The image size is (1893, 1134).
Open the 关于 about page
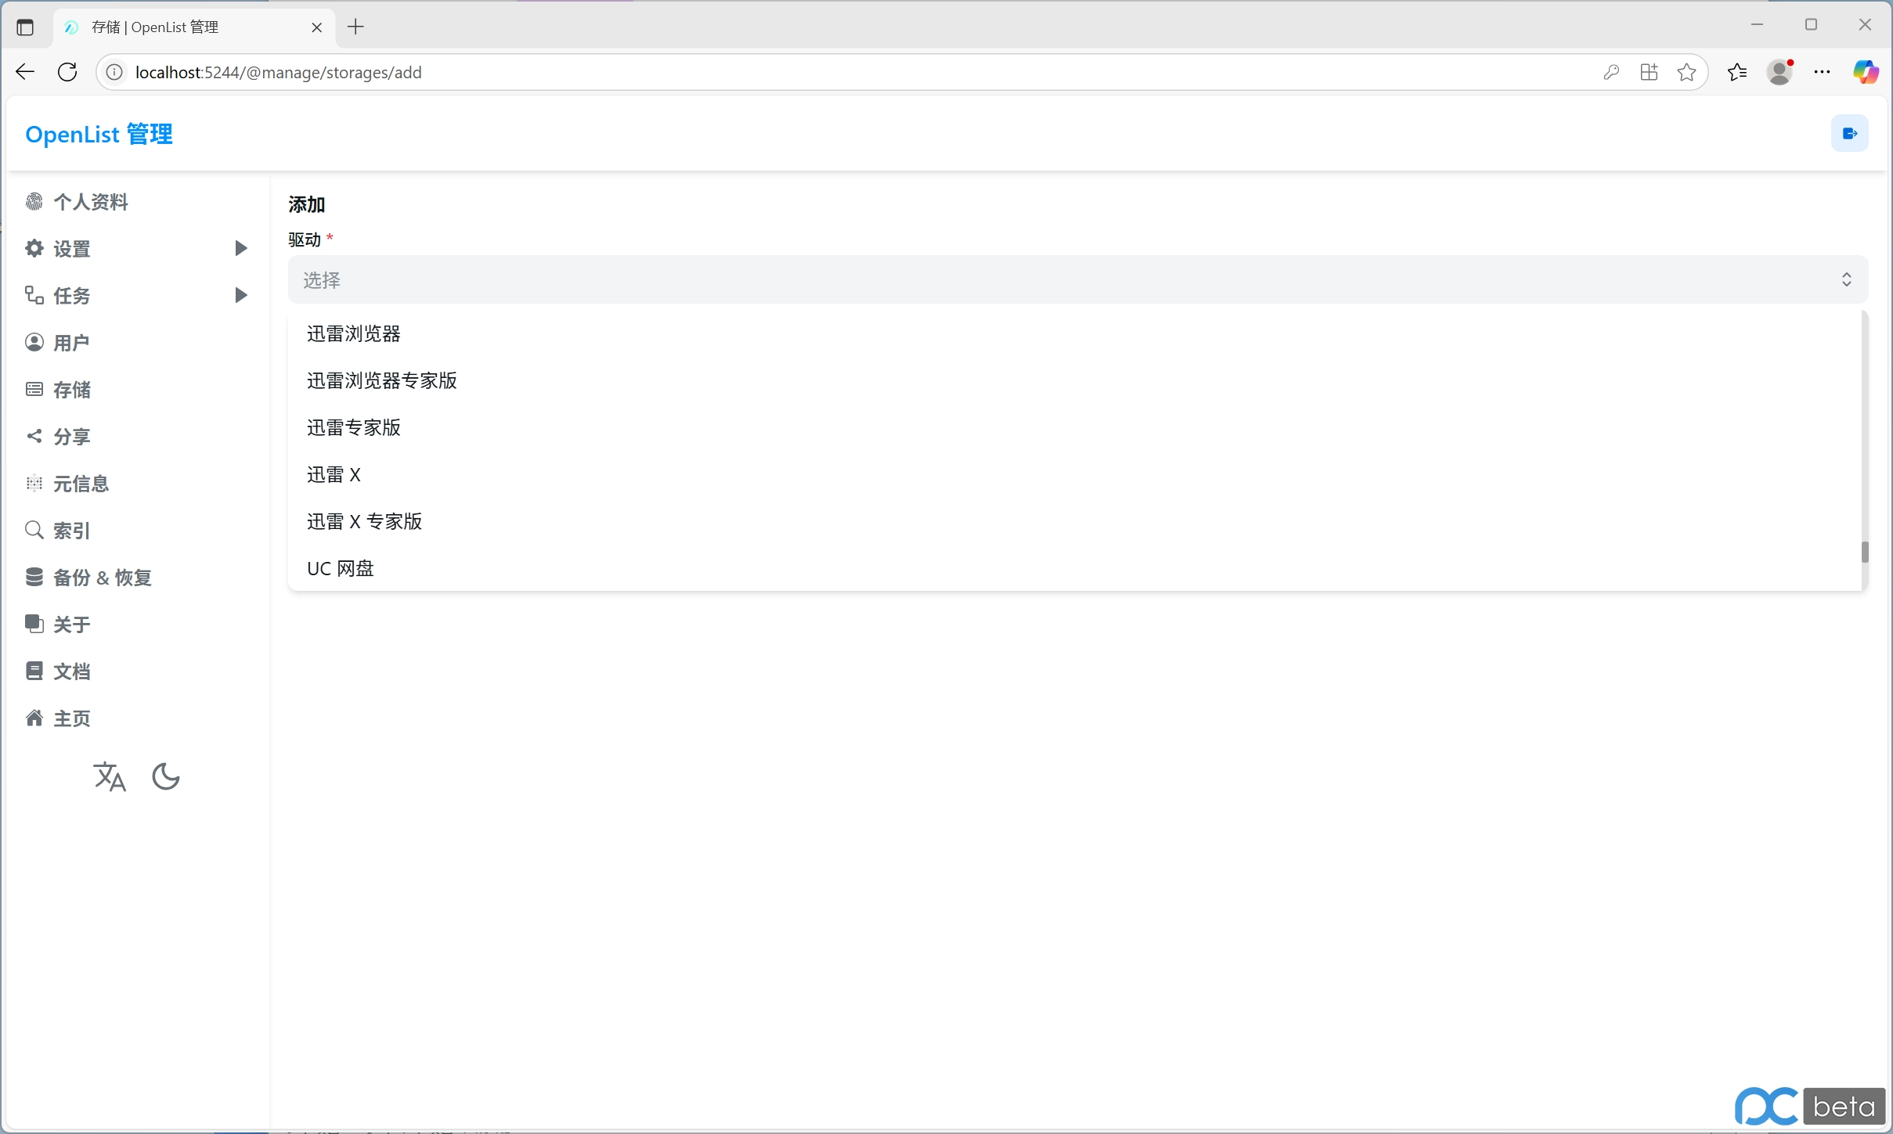pos(71,625)
